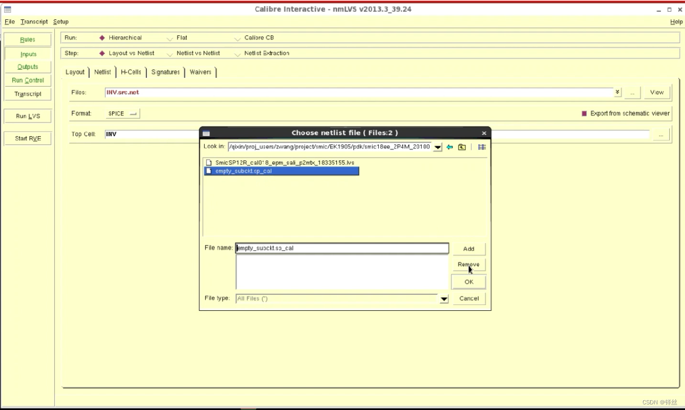Image resolution: width=685 pixels, height=410 pixels.
Task: Click Add in file dialog
Action: (x=468, y=249)
